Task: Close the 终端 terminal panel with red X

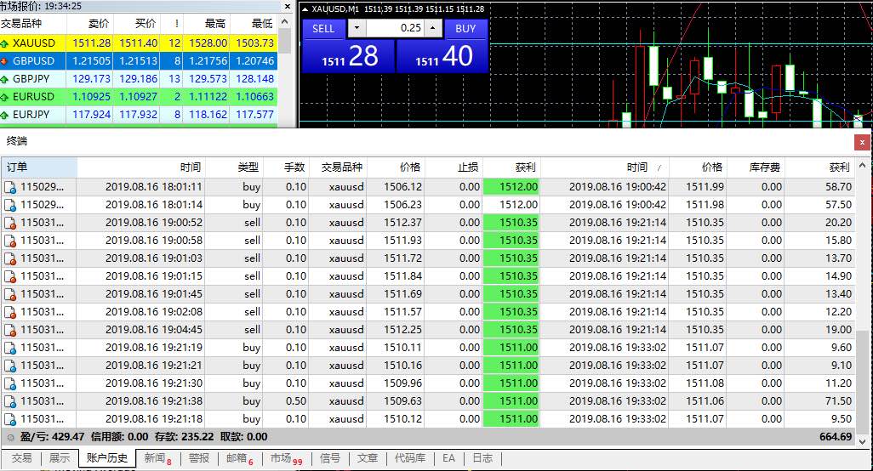Action: coord(862,143)
